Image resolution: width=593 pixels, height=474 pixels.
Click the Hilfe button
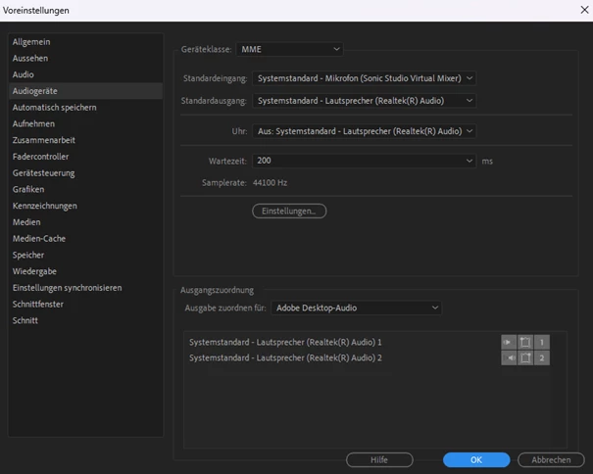pyautogui.click(x=379, y=460)
